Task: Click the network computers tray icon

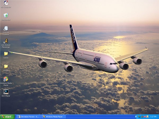Action: pos(147,117)
